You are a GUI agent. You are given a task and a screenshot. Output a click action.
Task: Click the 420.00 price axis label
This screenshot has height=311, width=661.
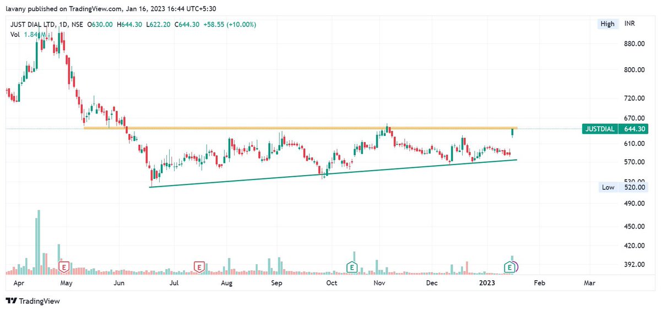pyautogui.click(x=634, y=245)
